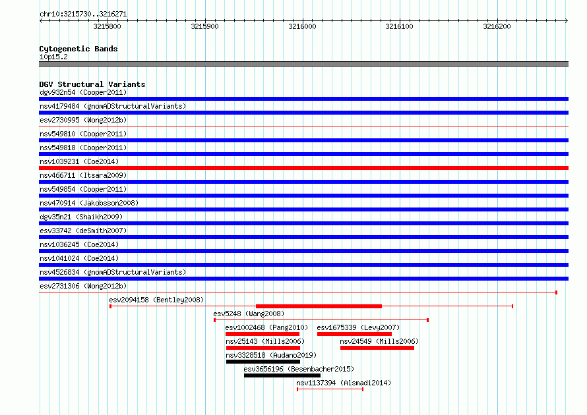Select the red bar for nsv25143
This screenshot has width=587, height=415.
tap(263, 348)
